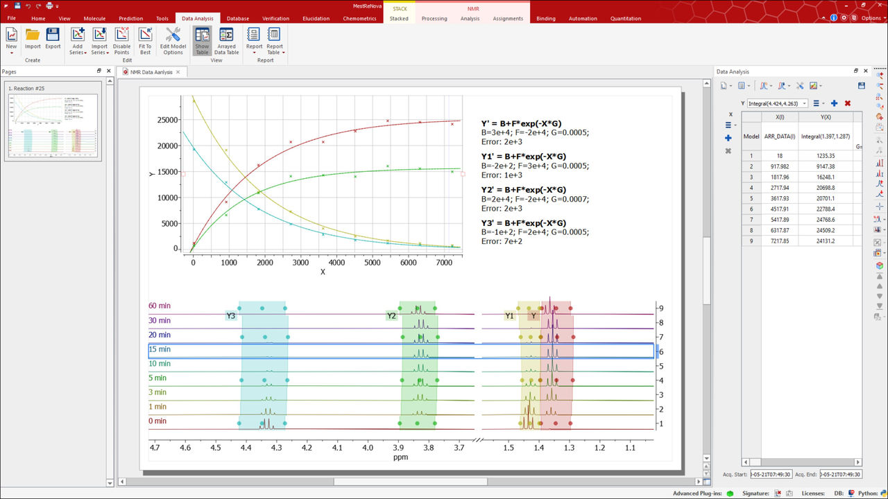Image resolution: width=888 pixels, height=499 pixels.
Task: Click the blue plus next to Y dropdown
Action: (834, 103)
